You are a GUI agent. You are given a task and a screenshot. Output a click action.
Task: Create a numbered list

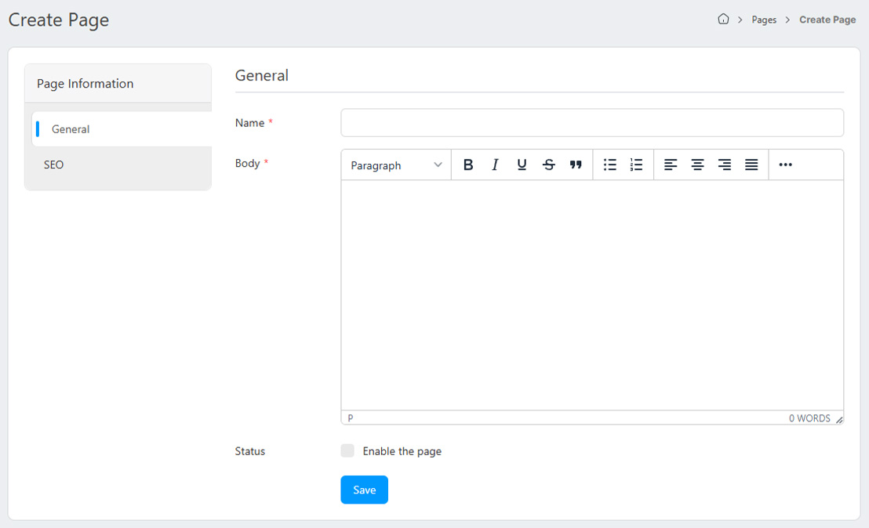pos(636,165)
